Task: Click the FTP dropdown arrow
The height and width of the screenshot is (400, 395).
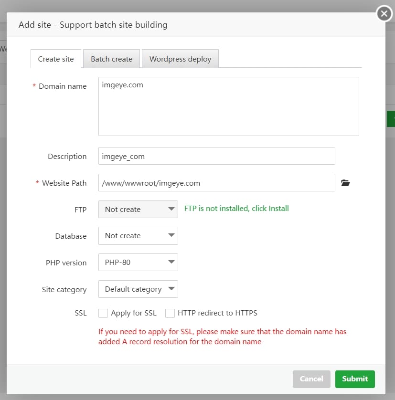Action: click(171, 209)
